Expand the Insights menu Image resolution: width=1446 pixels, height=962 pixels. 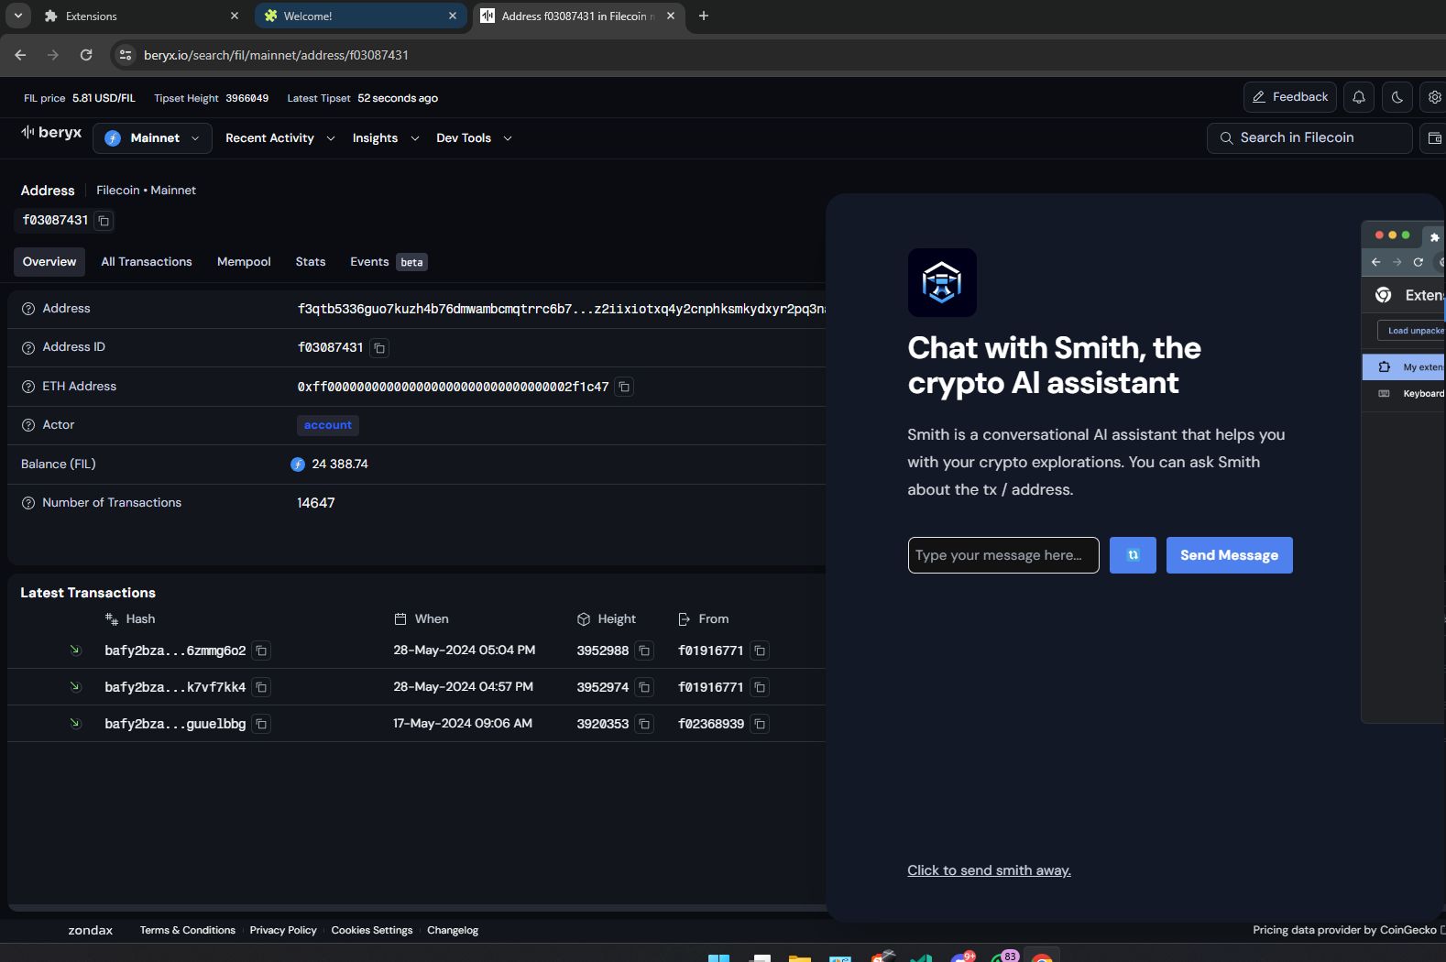point(386,138)
